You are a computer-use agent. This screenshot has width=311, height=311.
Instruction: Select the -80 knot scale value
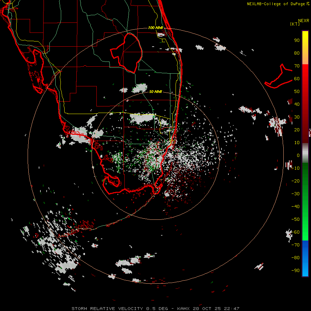coord(295,258)
